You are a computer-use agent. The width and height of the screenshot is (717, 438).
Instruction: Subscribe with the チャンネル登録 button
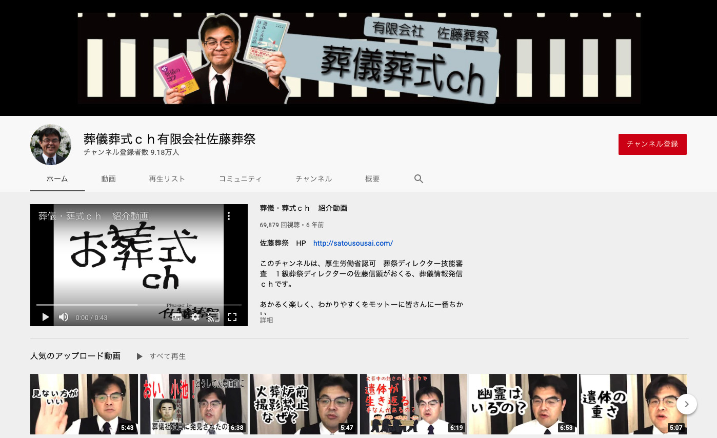(x=652, y=144)
